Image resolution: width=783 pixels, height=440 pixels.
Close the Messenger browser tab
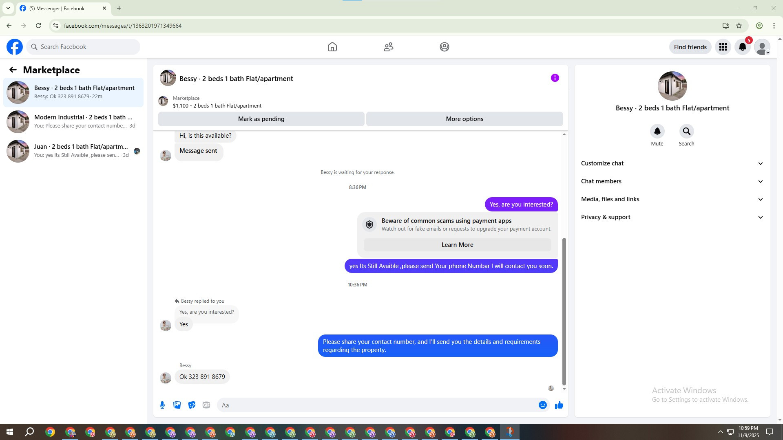point(104,8)
